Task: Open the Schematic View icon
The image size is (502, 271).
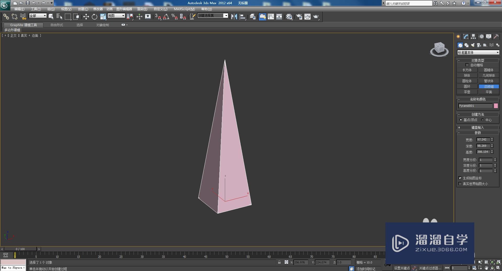Action: click(279, 17)
